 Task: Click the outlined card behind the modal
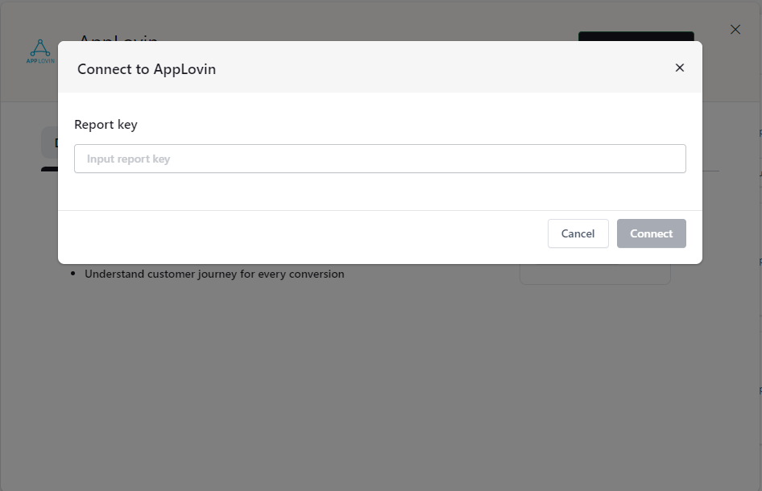point(595,274)
